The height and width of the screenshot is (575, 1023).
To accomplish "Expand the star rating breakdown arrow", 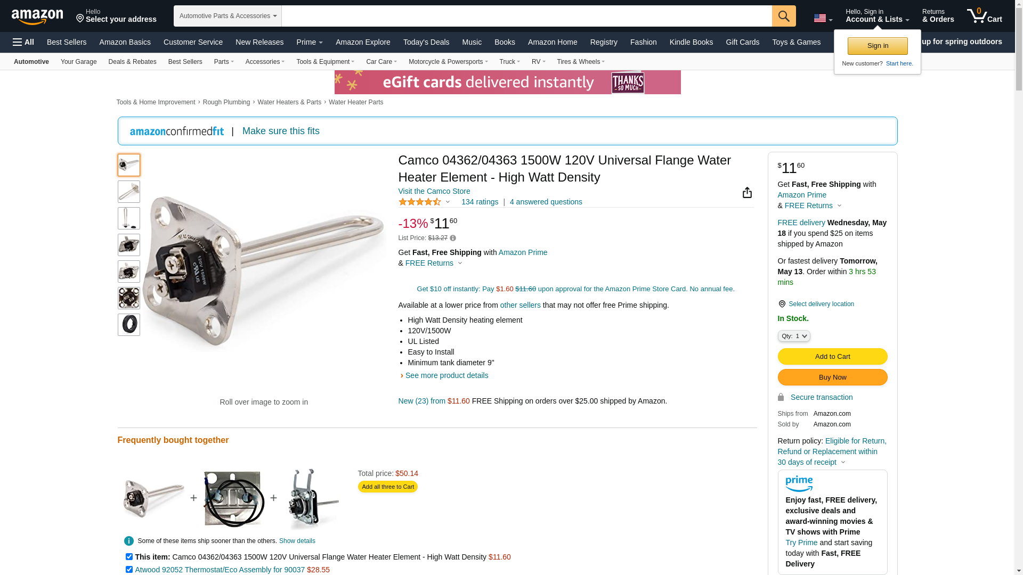I will point(448,202).
